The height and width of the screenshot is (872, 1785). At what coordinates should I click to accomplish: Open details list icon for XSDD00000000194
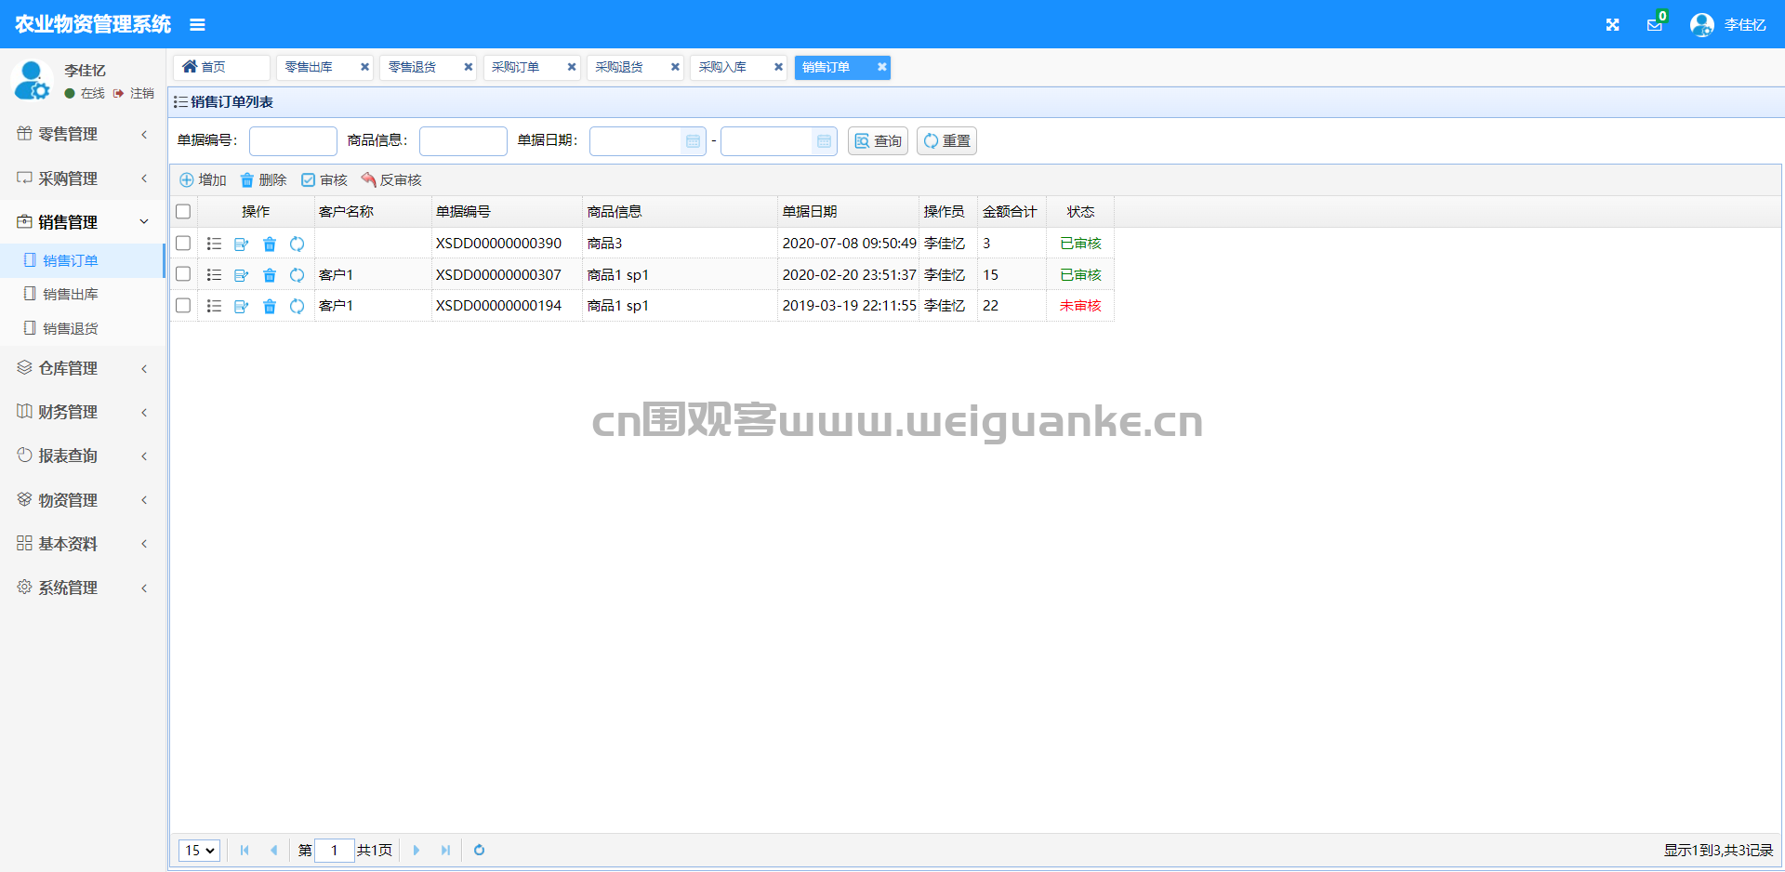pyautogui.click(x=214, y=306)
